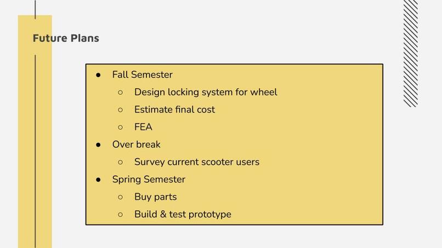The height and width of the screenshot is (248, 442).
Task: Click the hollow bullet beside Buy parts
Action: click(120, 197)
